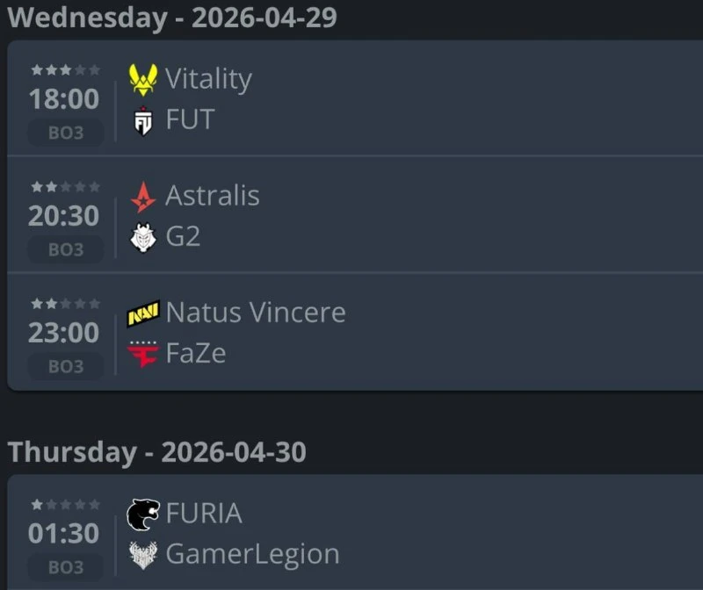
Task: Select the G2 team logo
Action: pyautogui.click(x=143, y=237)
